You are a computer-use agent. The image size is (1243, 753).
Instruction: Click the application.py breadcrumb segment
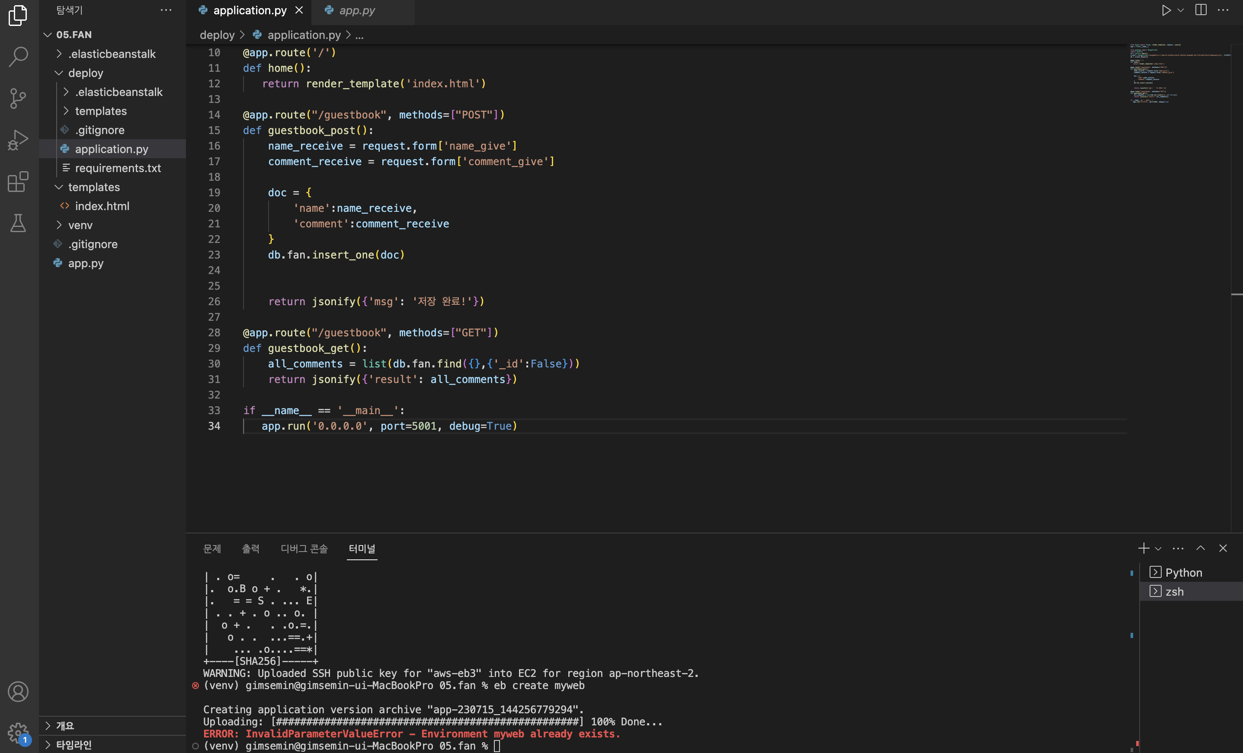(x=304, y=35)
